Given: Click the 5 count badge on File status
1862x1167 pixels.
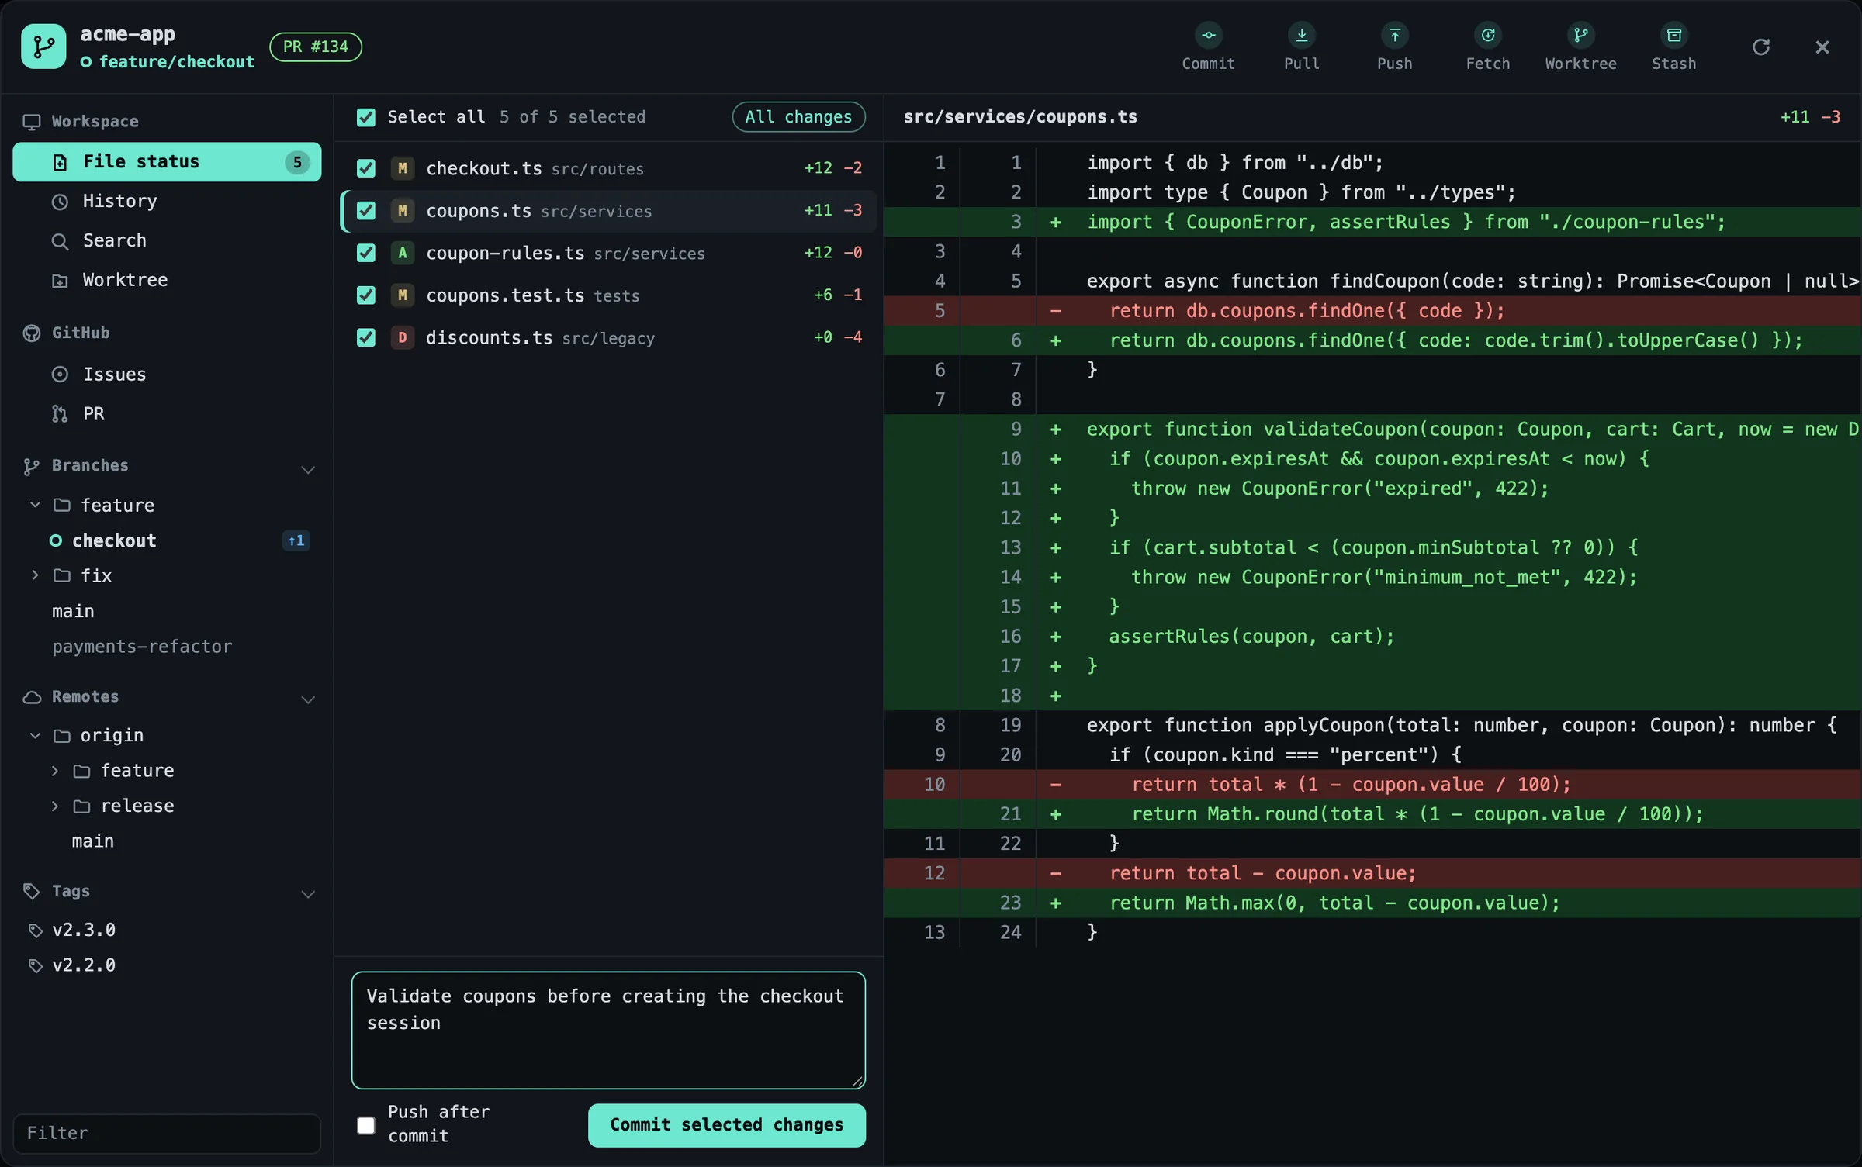Looking at the screenshot, I should [296, 162].
